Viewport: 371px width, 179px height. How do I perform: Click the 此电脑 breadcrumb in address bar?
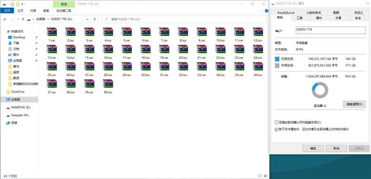coord(41,19)
